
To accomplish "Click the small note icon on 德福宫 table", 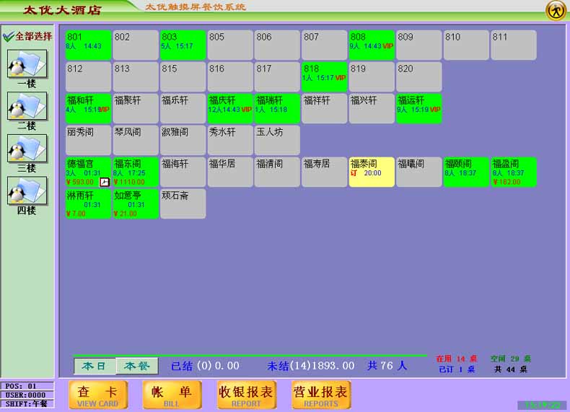I will point(105,182).
